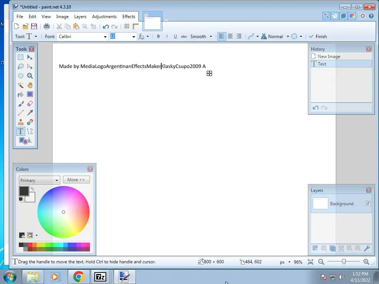Viewport: 379px width, 284px height.
Task: Open the px units dropdown
Action: pyautogui.click(x=285, y=262)
